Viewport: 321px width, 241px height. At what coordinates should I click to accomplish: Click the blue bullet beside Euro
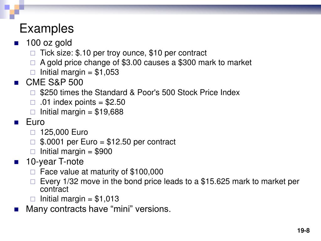click(16, 123)
